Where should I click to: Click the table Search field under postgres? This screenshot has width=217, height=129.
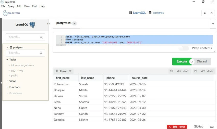point(26,53)
